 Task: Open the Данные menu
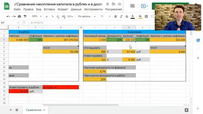point(76,9)
